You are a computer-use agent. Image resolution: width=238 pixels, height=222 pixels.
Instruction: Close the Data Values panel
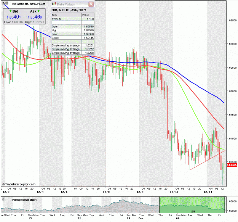pyautogui.click(x=91, y=4)
